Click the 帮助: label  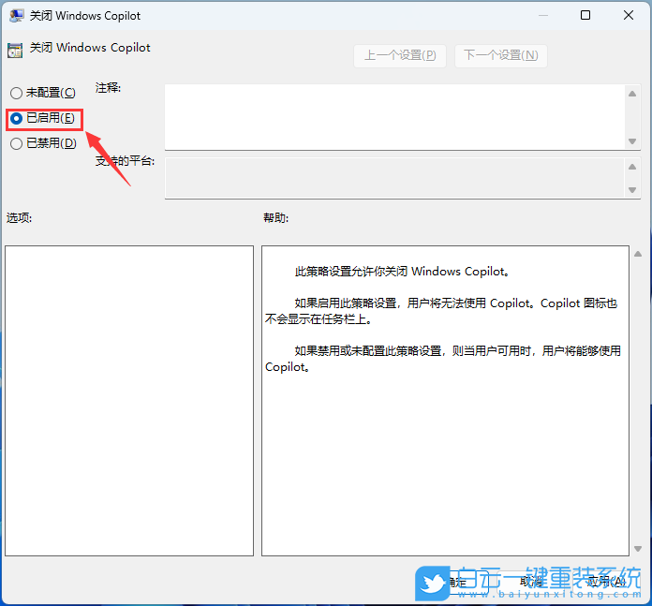coord(275,217)
